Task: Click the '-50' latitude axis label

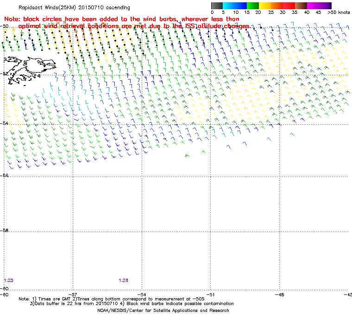Action: coord(4,26)
